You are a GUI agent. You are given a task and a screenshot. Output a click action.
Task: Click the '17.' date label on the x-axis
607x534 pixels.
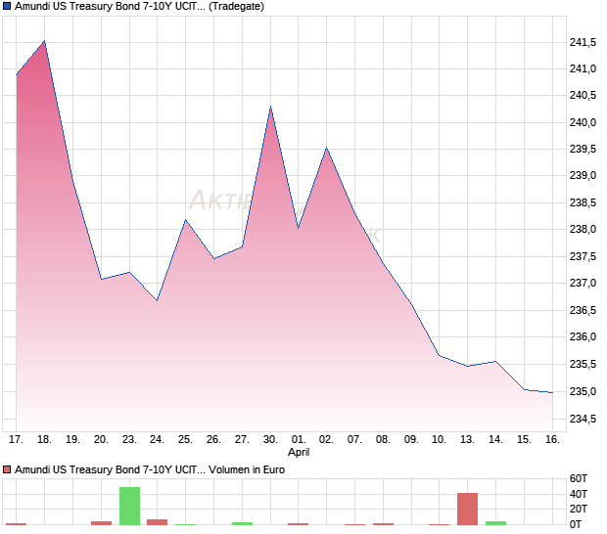pyautogui.click(x=17, y=439)
